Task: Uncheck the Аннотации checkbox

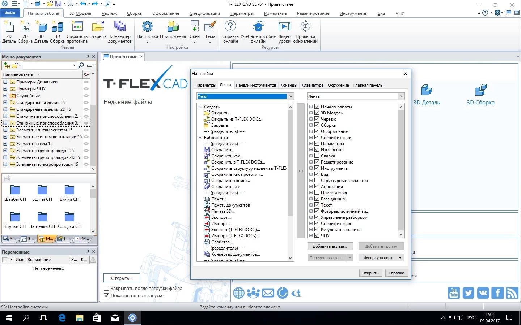Action: [x=317, y=186]
